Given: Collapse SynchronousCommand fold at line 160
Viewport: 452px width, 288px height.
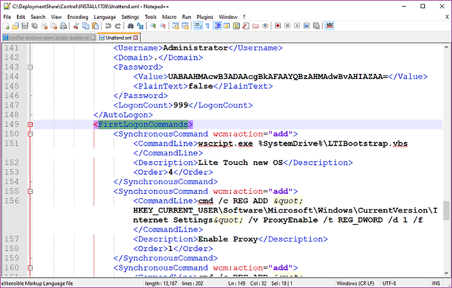Looking at the screenshot, I should pos(30,268).
